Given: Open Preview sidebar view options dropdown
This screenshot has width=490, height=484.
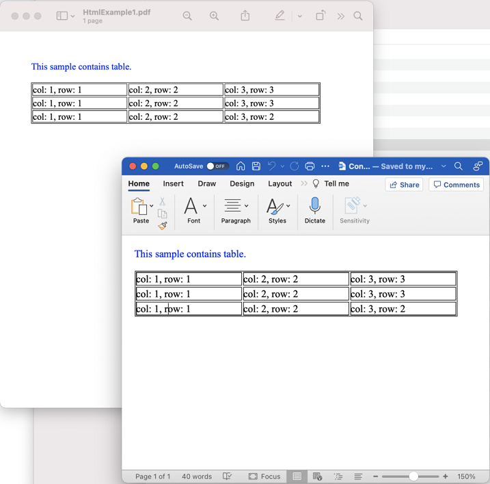Looking at the screenshot, I should tap(72, 16).
